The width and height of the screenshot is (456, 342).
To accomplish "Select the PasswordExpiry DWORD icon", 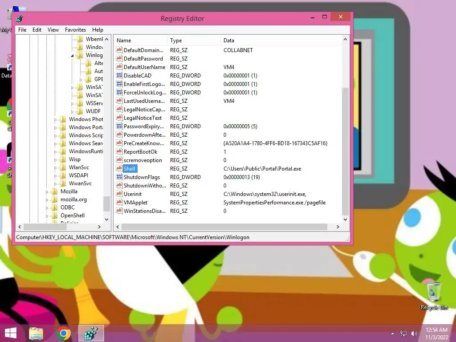I will click(x=119, y=126).
